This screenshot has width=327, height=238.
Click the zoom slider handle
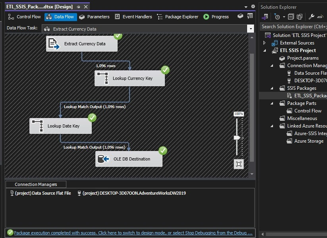pos(237,137)
